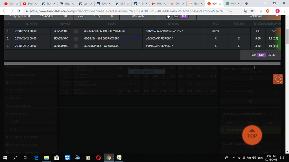Click ticket number 120475431
The width and height of the screenshot is (289, 162).
46,16
